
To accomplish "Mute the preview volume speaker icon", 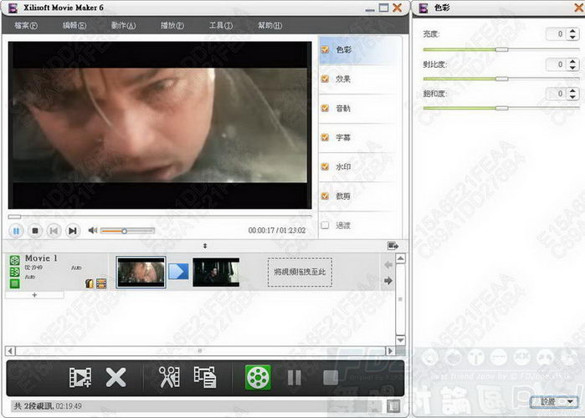I will point(93,231).
